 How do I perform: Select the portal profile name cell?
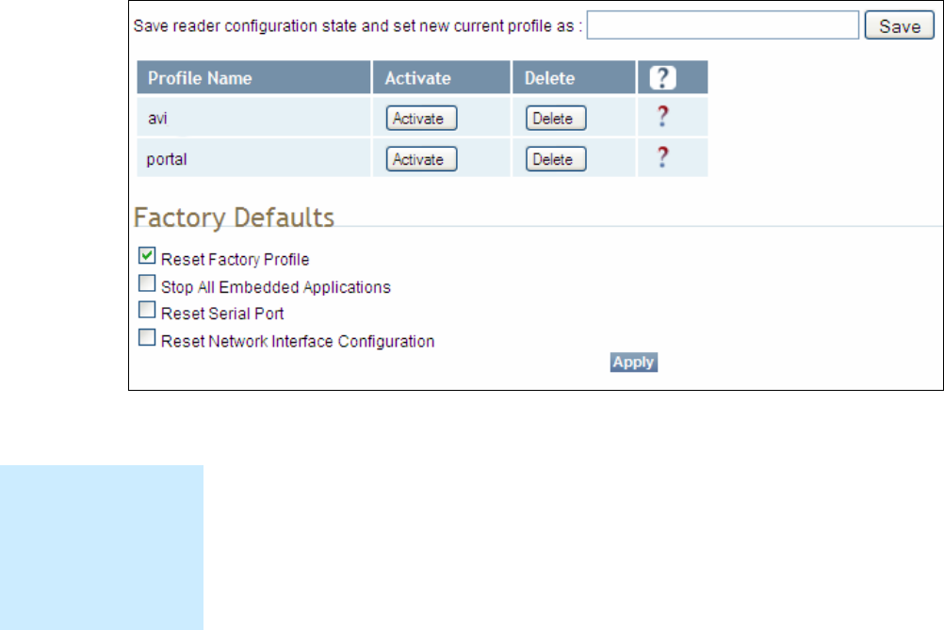[253, 158]
